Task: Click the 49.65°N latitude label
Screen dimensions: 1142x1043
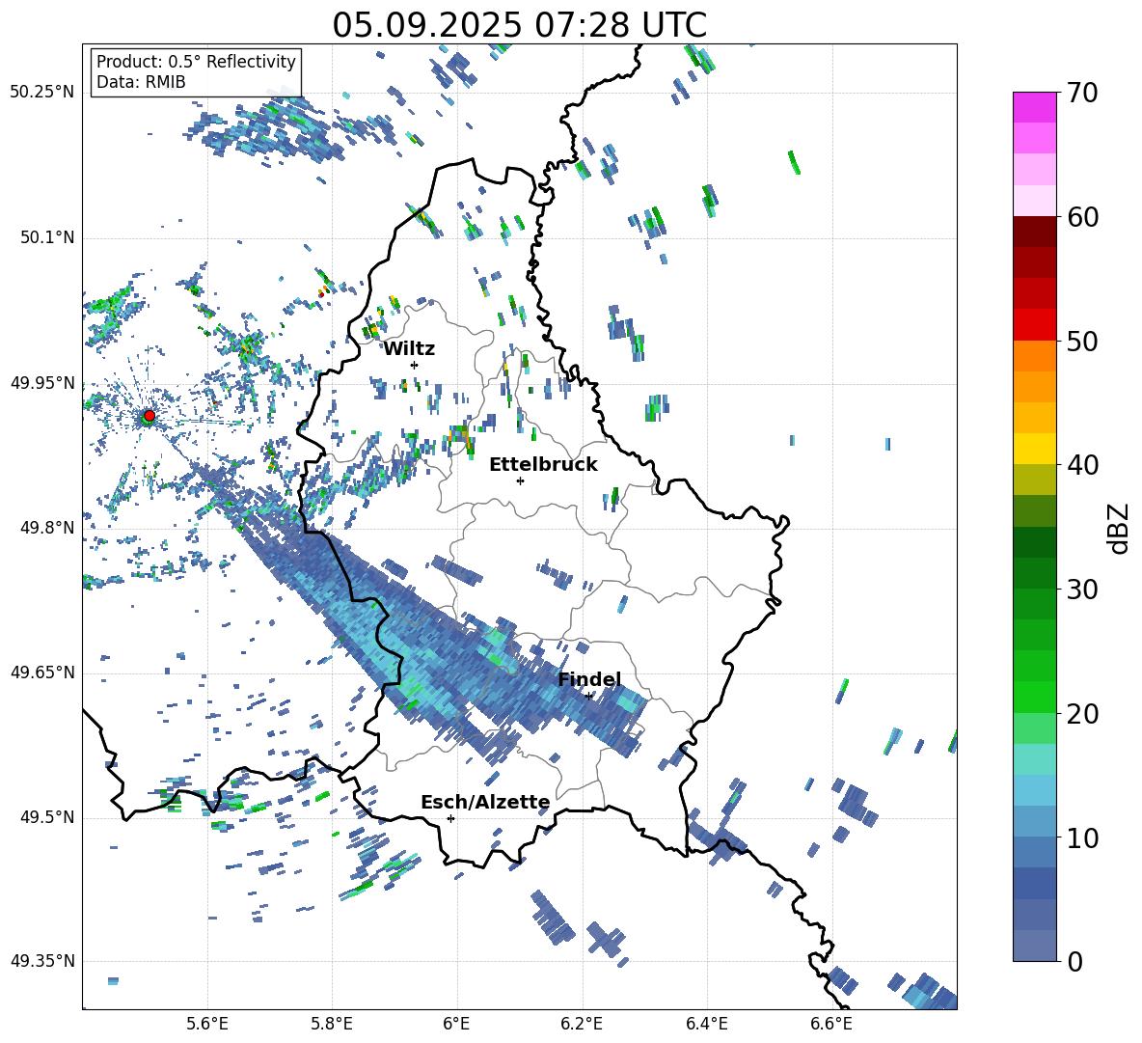Action: 42,672
